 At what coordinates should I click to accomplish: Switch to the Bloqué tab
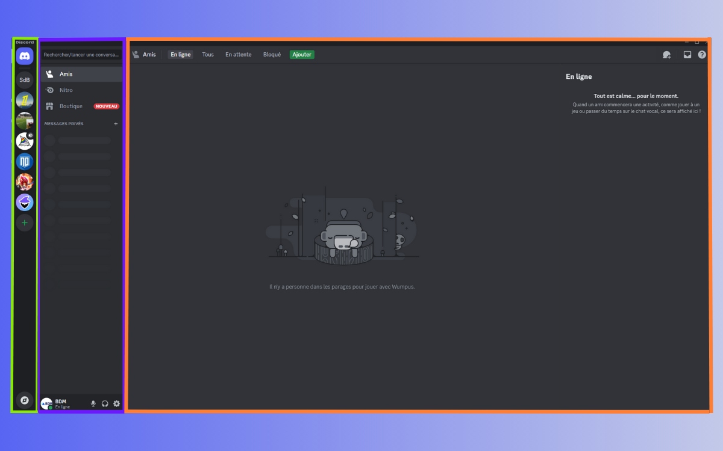[x=272, y=55]
